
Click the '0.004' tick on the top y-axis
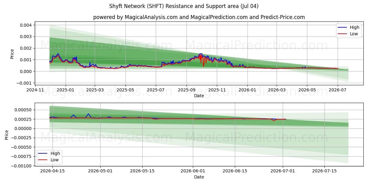click(26, 25)
